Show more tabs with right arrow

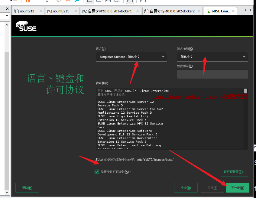(x=251, y=10)
